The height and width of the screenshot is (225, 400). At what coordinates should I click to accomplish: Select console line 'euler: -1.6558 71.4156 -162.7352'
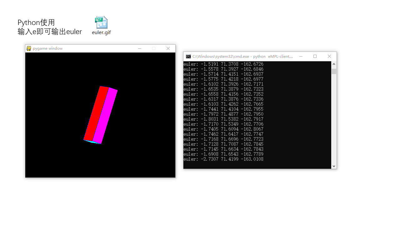coord(223,94)
